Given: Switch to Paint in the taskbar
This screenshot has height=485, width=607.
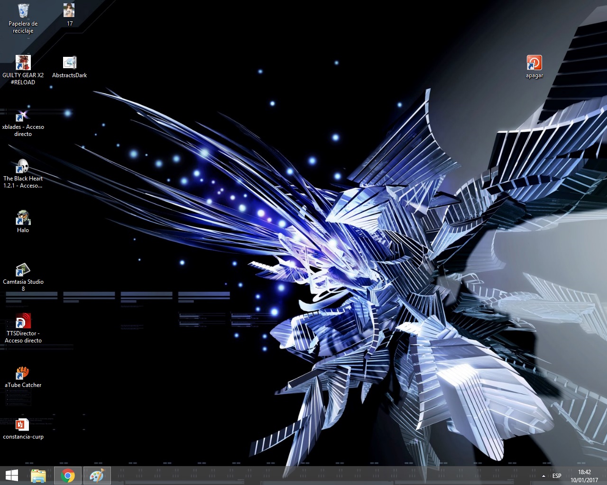Looking at the screenshot, I should coord(97,476).
